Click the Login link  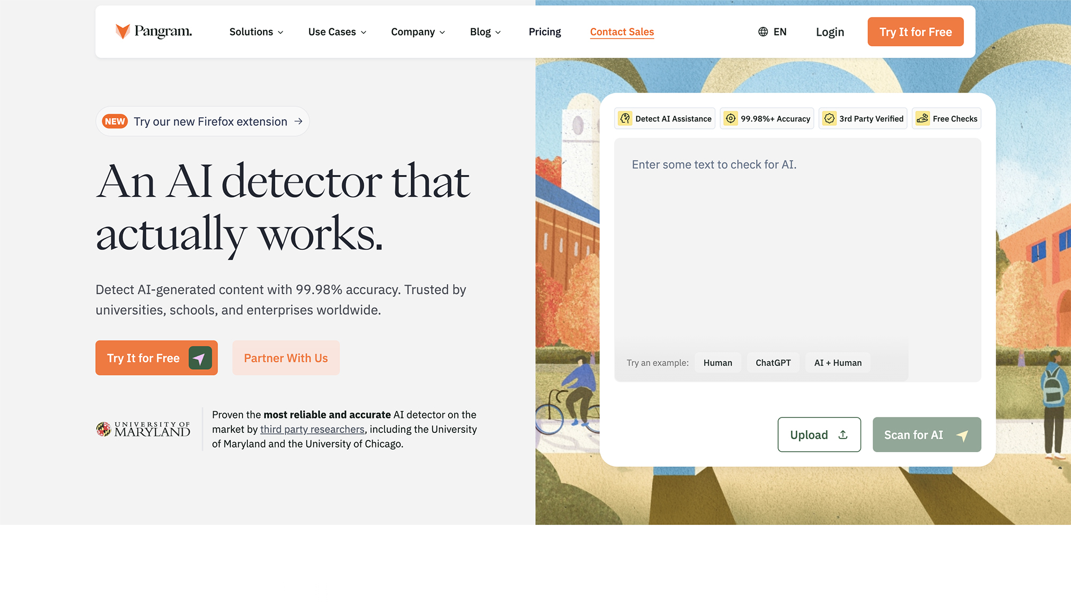pos(830,32)
